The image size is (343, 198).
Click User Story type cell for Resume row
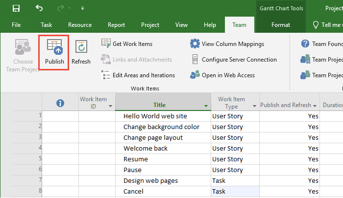click(235, 159)
